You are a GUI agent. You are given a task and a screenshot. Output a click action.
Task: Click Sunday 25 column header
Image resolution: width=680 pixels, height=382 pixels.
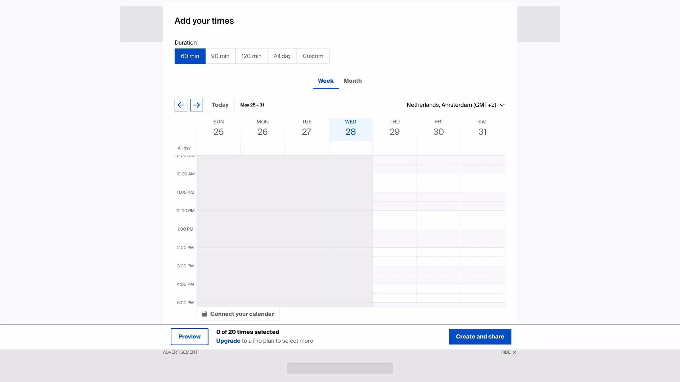click(x=219, y=129)
